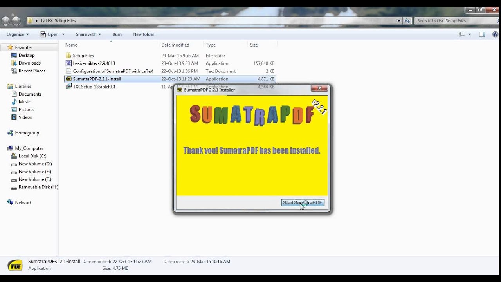The width and height of the screenshot is (501, 282).
Task: Sort by the Size column header
Action: coord(254,45)
